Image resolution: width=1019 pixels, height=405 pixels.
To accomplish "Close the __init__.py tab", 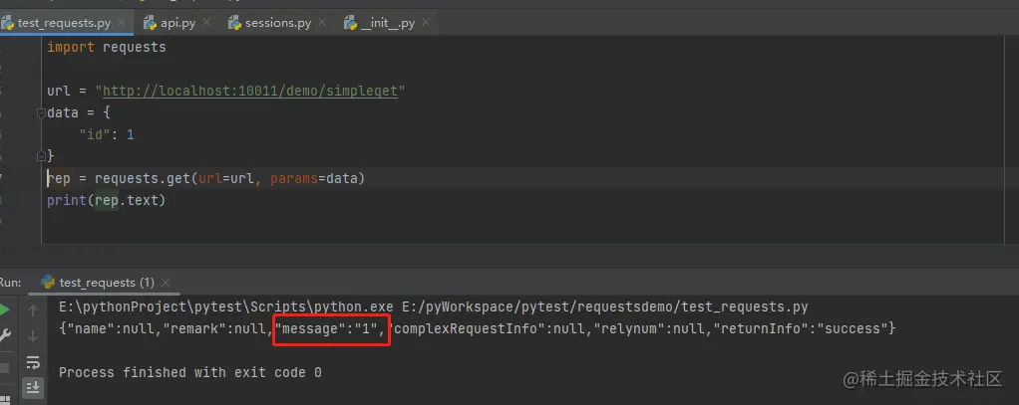I will click(427, 23).
